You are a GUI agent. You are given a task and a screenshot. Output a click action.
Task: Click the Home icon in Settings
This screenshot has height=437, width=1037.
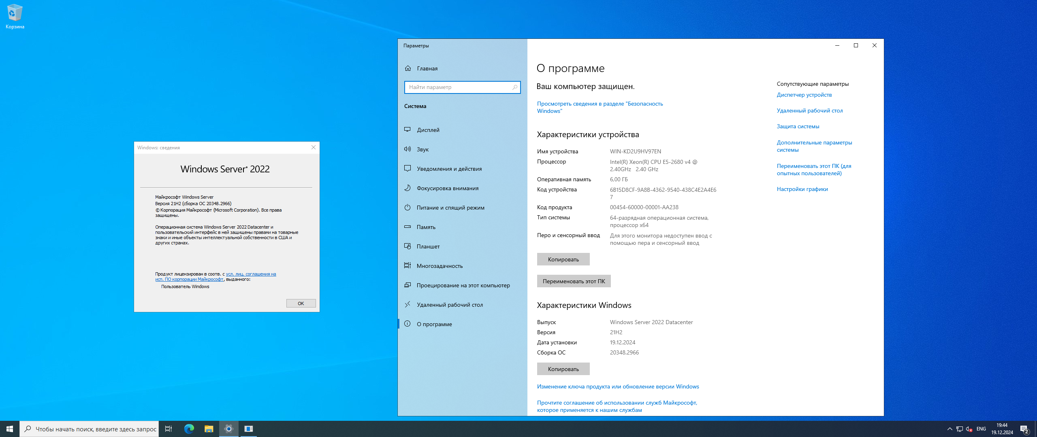(408, 68)
